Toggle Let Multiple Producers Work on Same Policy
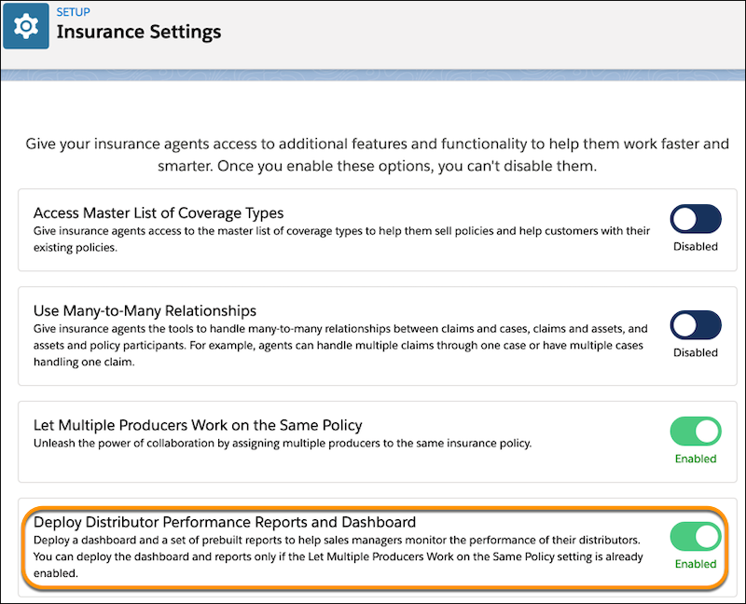Image resolution: width=746 pixels, height=604 pixels. pos(696,431)
